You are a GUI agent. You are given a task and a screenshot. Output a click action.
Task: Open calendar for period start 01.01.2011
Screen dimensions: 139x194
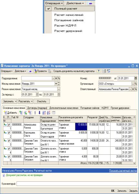click(x=37, y=95)
